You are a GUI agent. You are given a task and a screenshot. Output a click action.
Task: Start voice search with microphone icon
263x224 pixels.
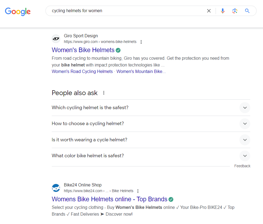223,11
